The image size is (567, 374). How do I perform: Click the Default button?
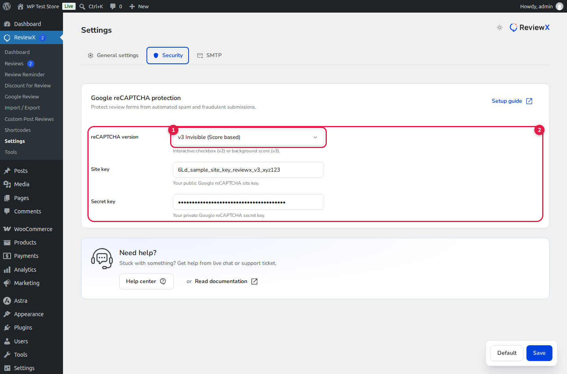507,353
